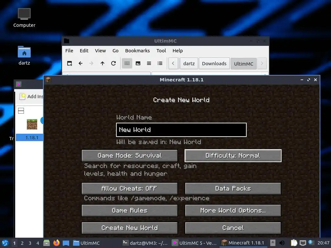Open the Data Packs screen
331x248 pixels.
[x=233, y=188]
